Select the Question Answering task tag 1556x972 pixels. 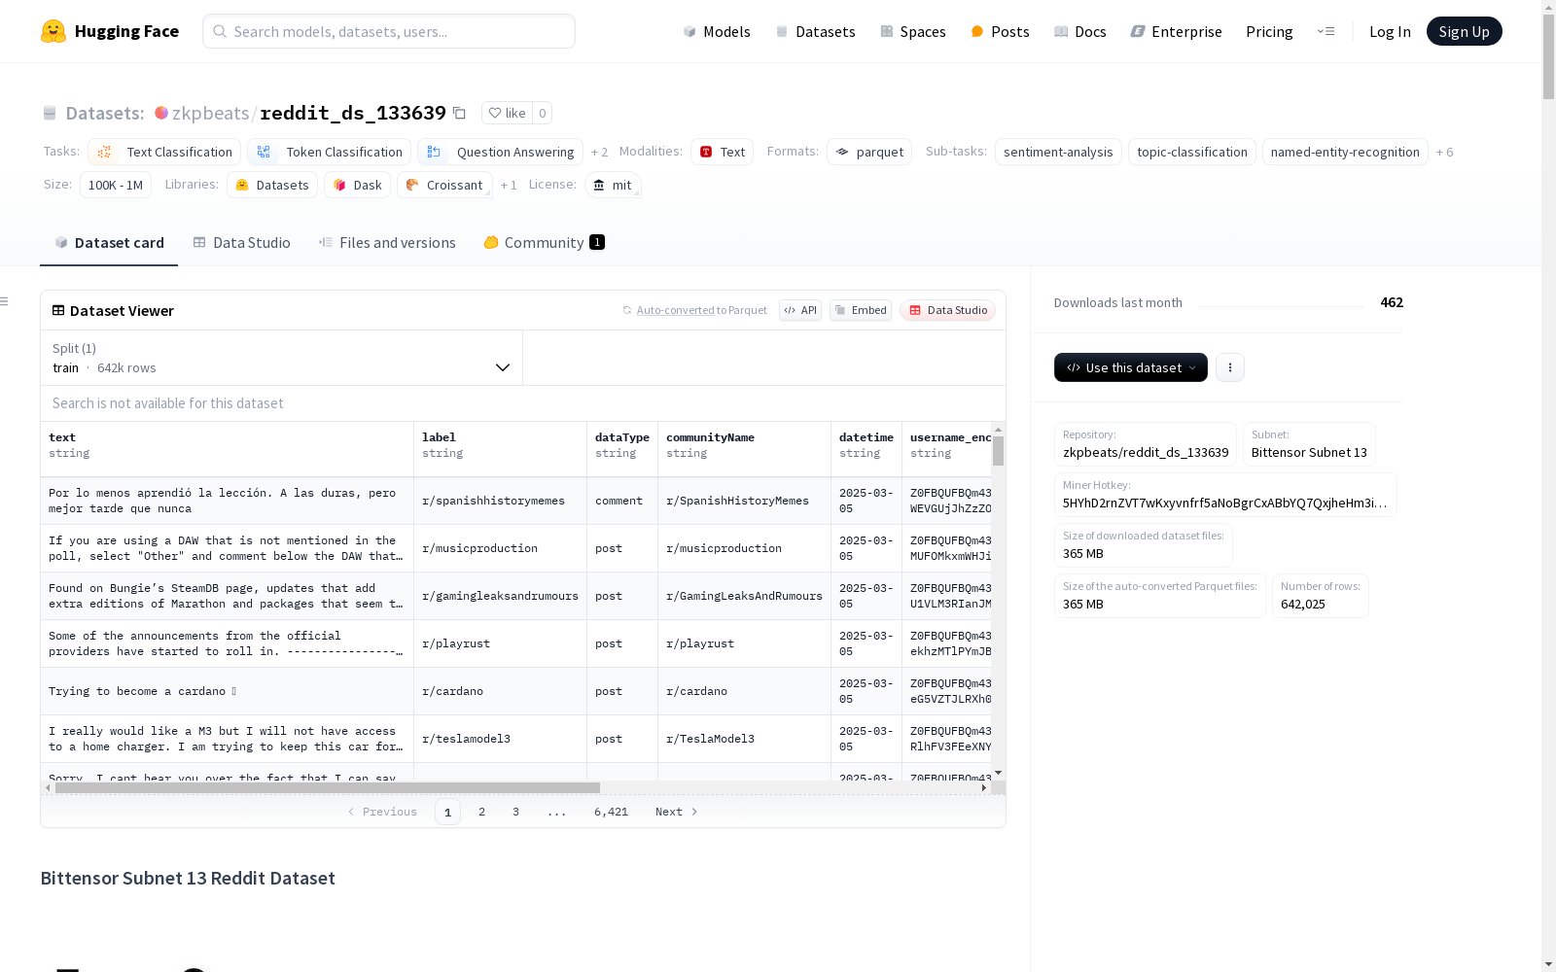click(500, 152)
